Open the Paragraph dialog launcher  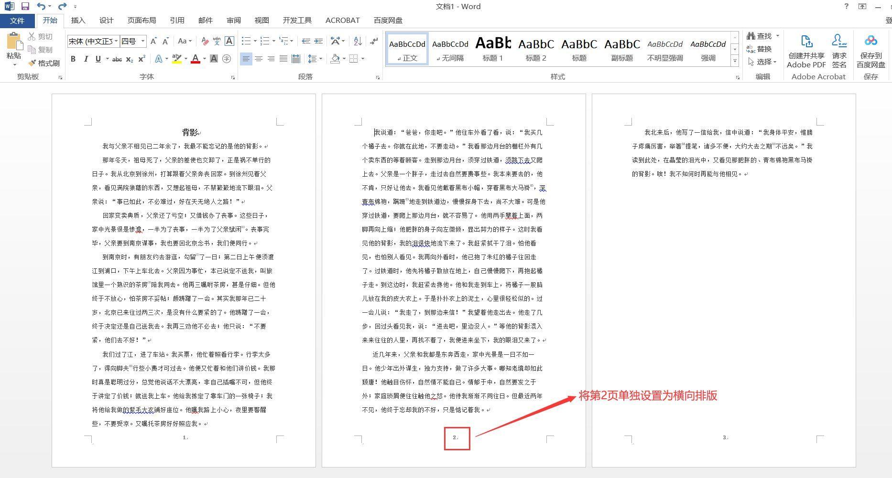coord(378,77)
